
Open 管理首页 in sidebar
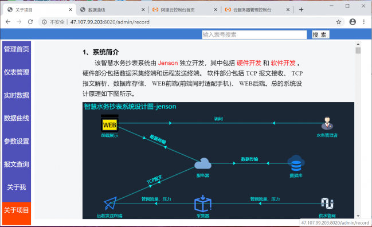[x=17, y=49]
